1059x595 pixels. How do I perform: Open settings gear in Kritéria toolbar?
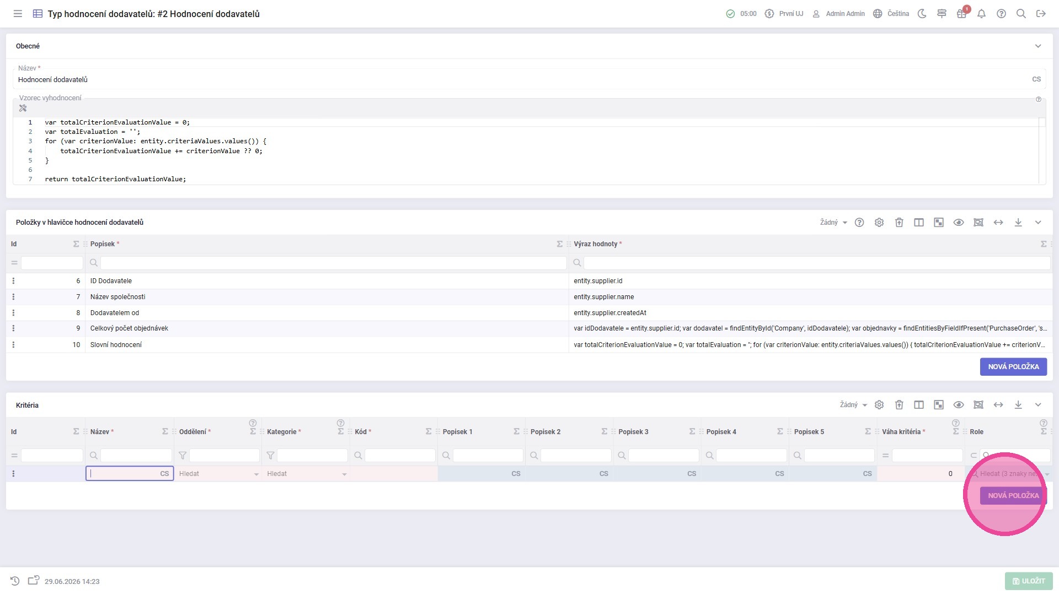tap(879, 405)
